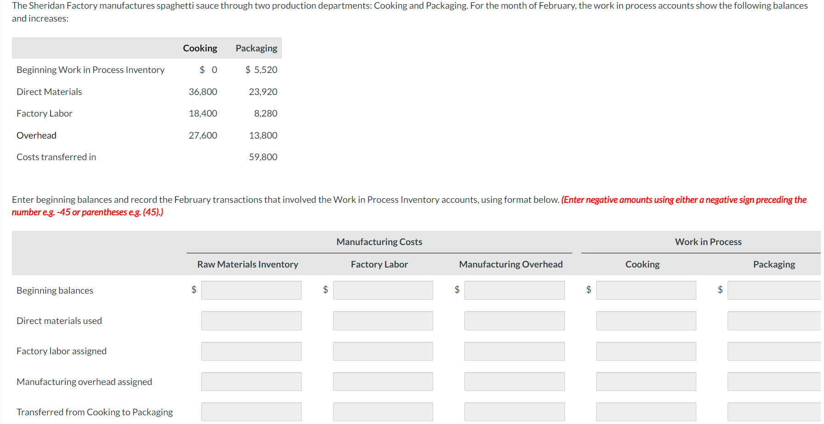Focus Factory Labor column factory labor assigned field
Screen dimensions: 824x424
pyautogui.click(x=383, y=351)
